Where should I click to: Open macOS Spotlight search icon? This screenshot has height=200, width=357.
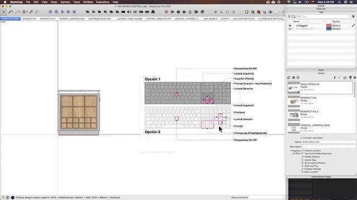click(340, 2)
